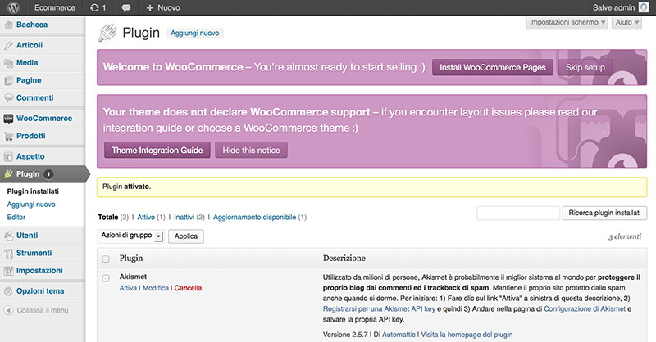The height and width of the screenshot is (342, 656).
Task: Open the Automattic author link
Action: (399, 335)
